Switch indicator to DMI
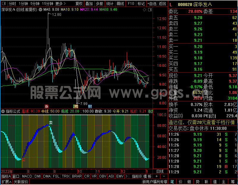Screen dimensions: 238x185 point(37,176)
